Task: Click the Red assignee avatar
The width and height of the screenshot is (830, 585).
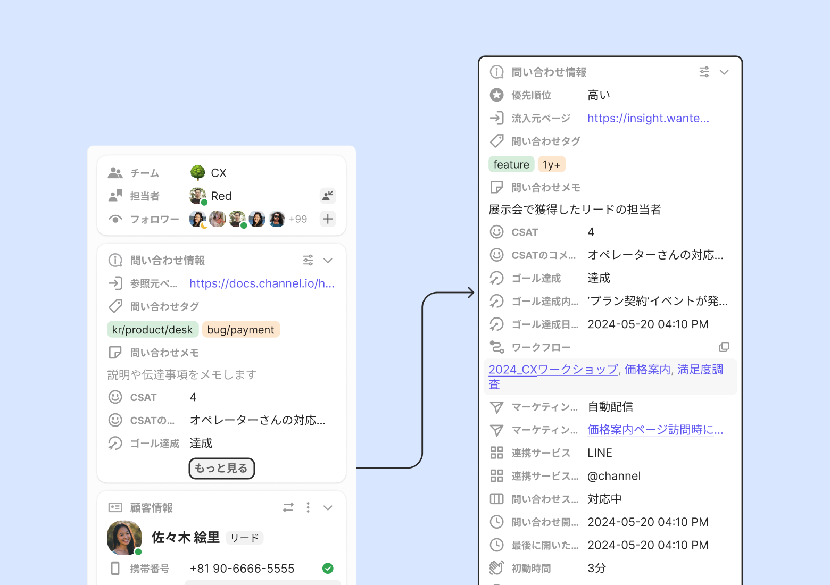Action: (x=197, y=196)
